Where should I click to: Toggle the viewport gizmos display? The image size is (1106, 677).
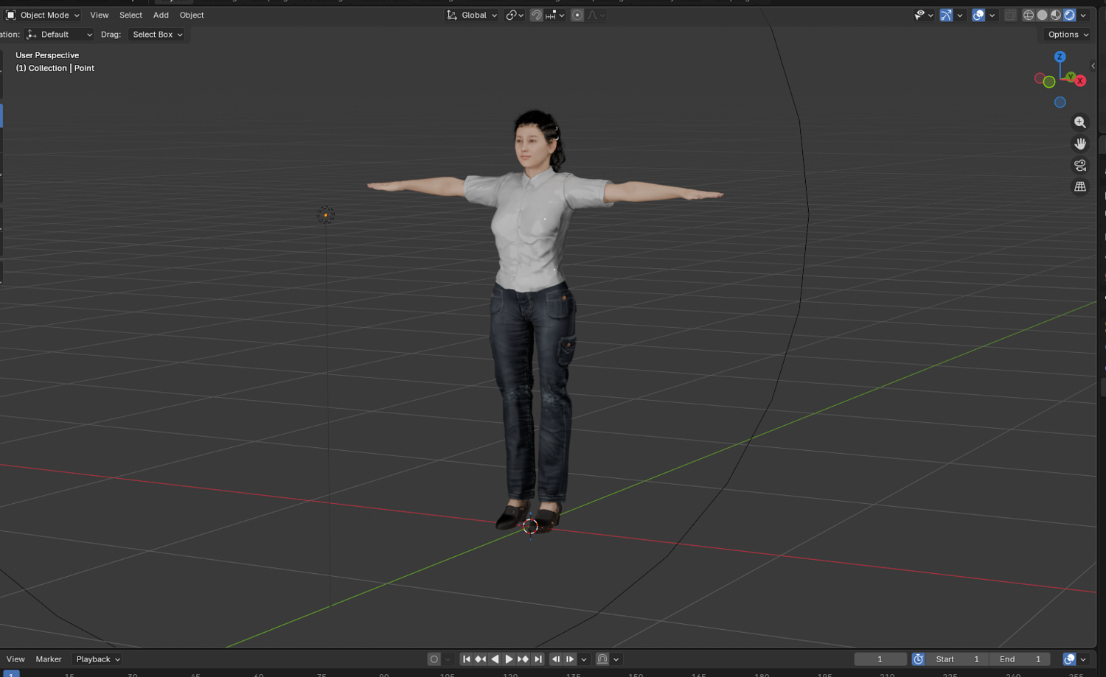point(946,15)
